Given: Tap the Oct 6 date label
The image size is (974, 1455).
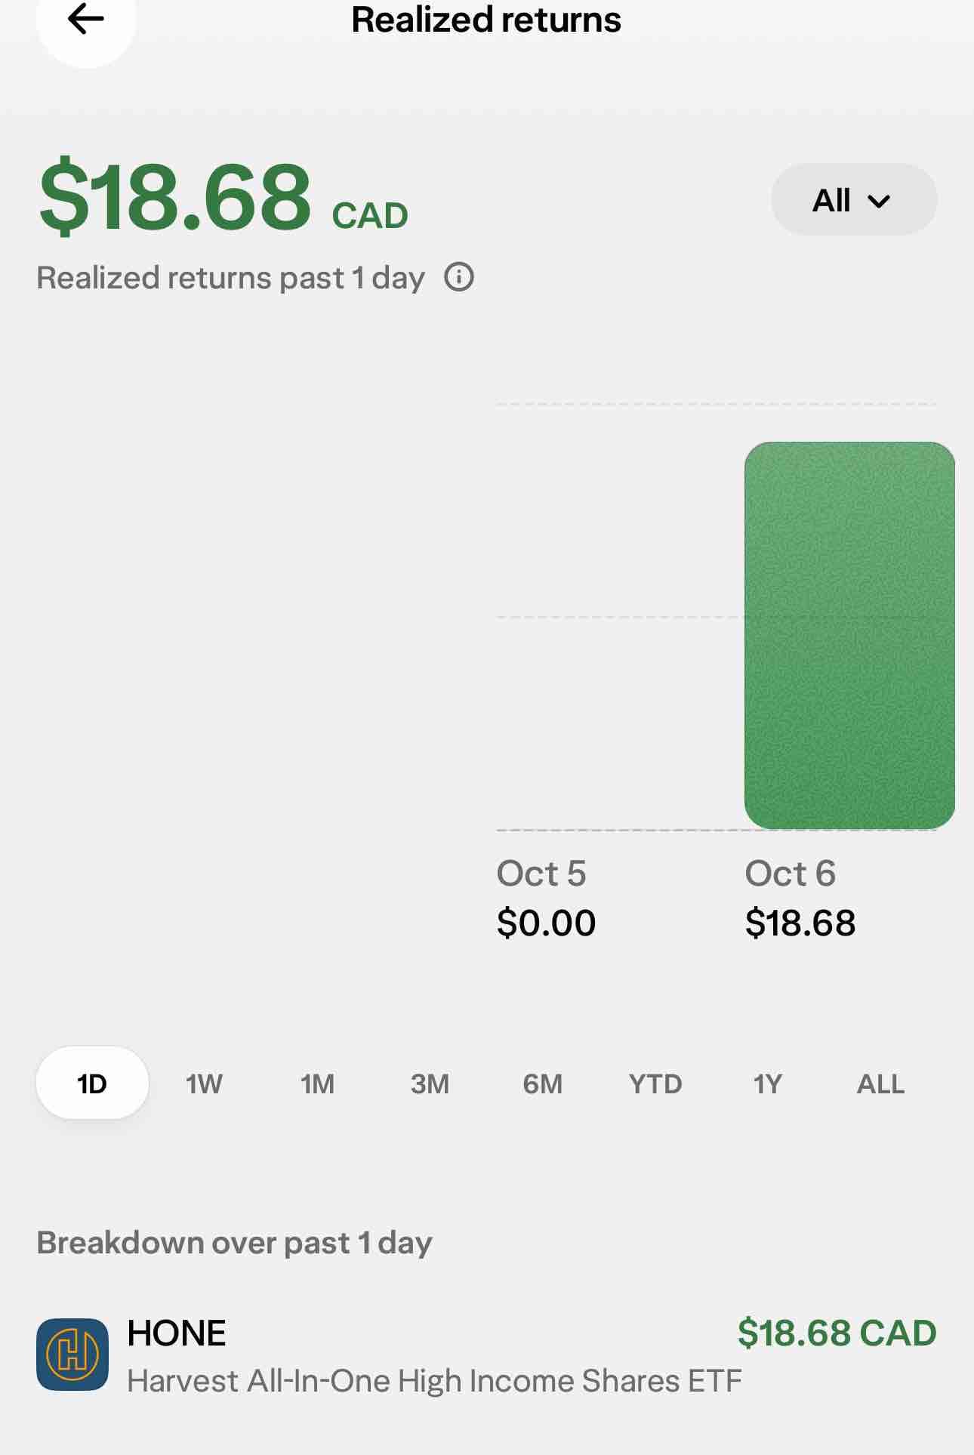Looking at the screenshot, I should click(791, 874).
